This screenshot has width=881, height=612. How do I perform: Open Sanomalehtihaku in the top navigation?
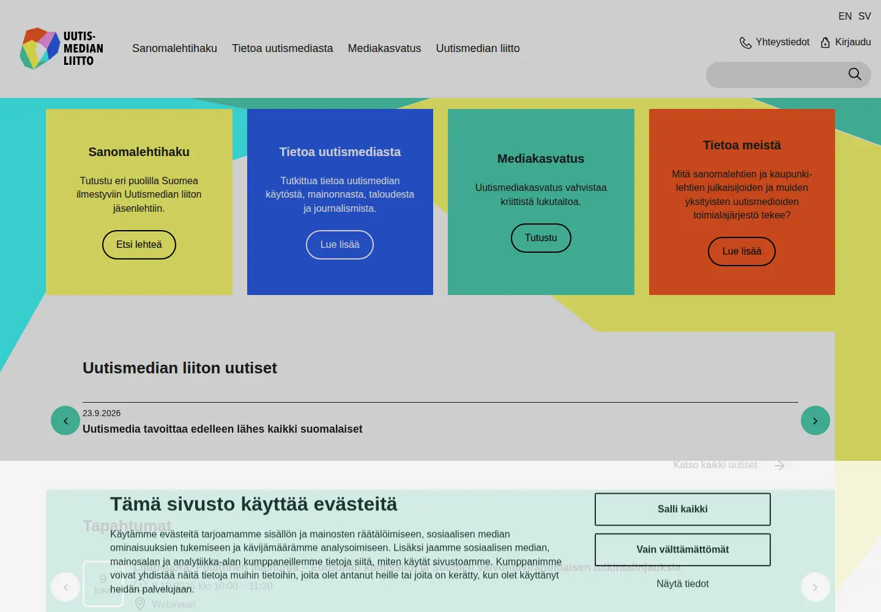tap(174, 48)
